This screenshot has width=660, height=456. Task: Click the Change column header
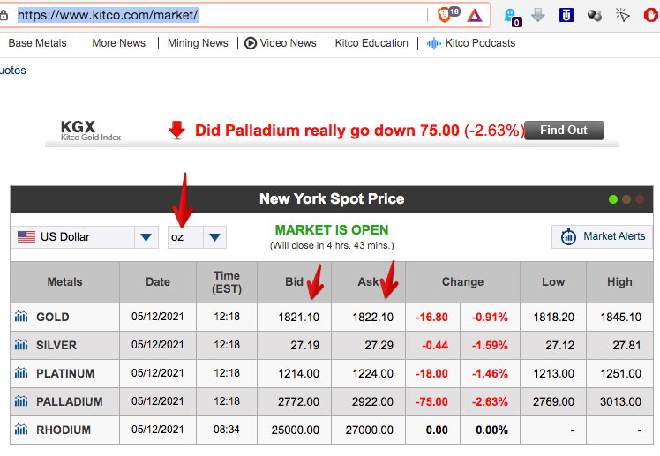[462, 282]
